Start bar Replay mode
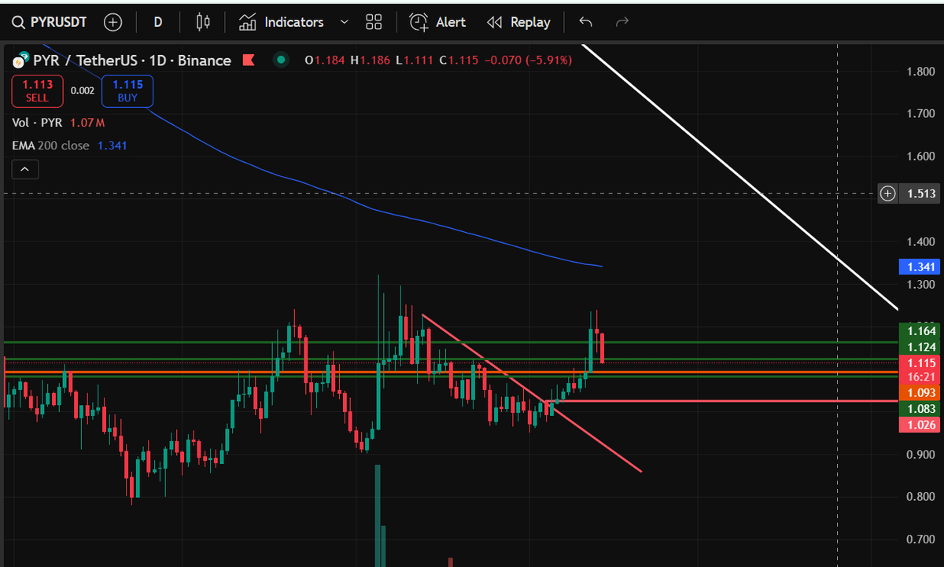Viewport: 944px width, 567px height. [518, 22]
